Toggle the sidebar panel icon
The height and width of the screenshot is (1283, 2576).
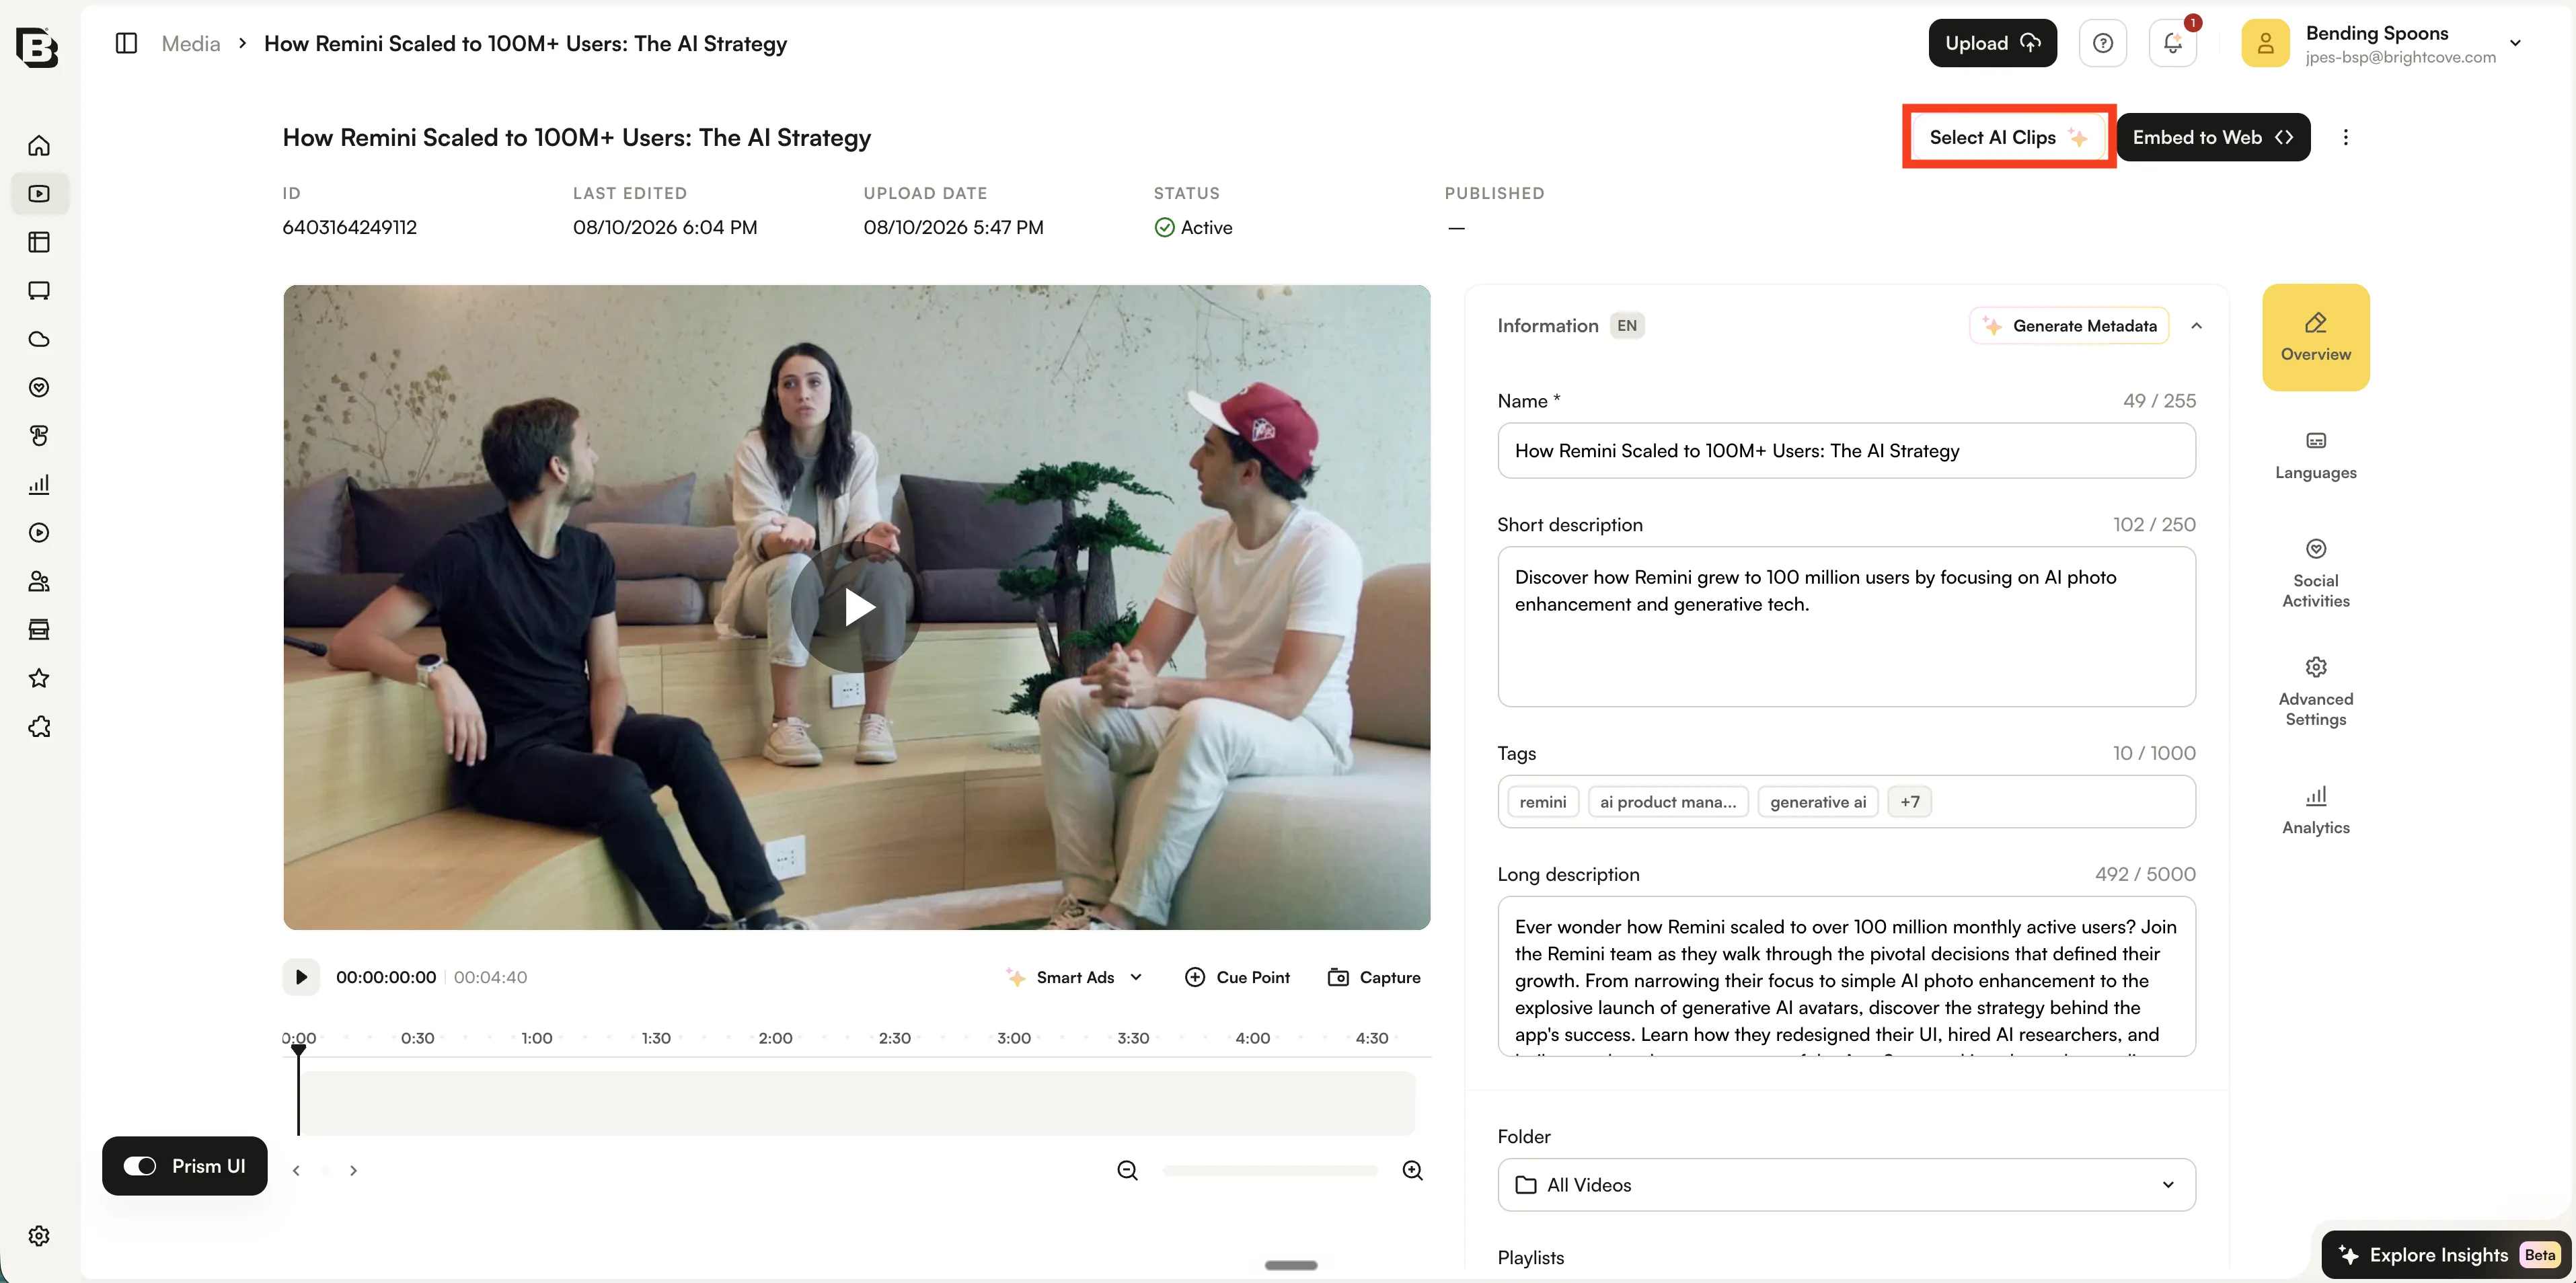126,43
